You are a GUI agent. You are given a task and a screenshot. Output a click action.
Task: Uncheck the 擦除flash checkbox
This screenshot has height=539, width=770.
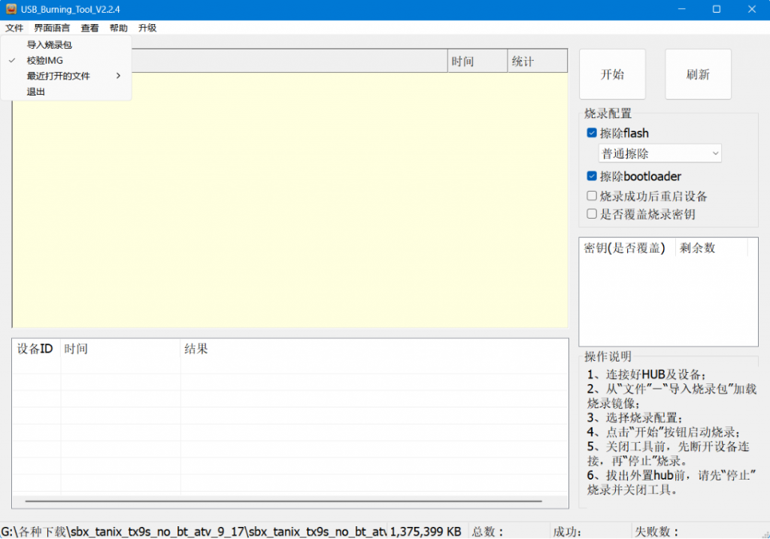click(x=592, y=133)
